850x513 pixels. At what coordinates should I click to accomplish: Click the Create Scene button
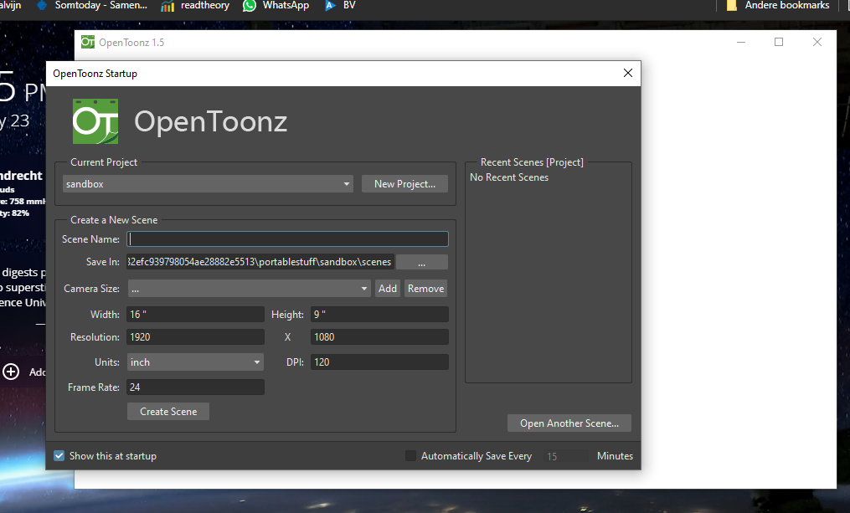pyautogui.click(x=167, y=411)
